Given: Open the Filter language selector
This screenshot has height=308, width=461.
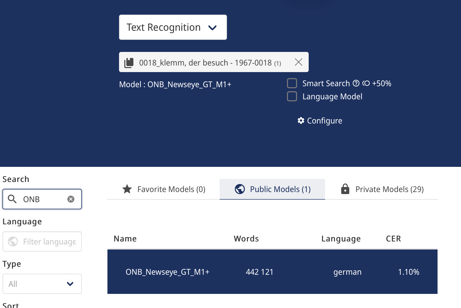Looking at the screenshot, I should 42,241.
